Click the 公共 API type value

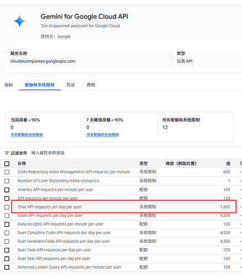(184, 61)
